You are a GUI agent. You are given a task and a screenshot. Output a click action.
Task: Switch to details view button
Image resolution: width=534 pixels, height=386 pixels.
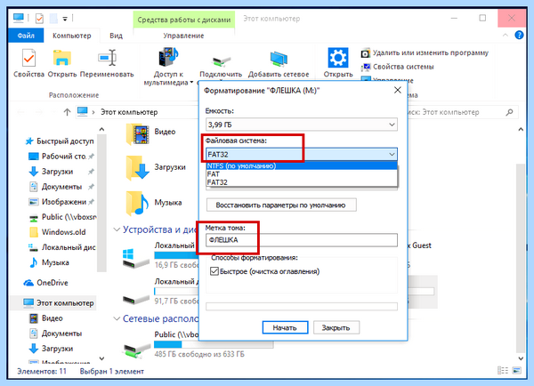(x=502, y=371)
